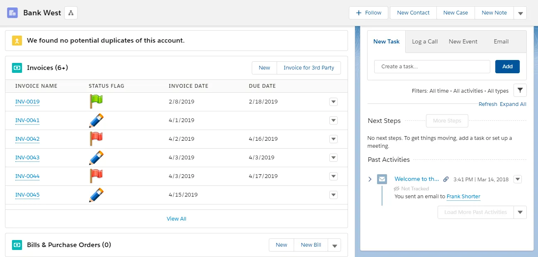
Task: Click the Bills & Purchase Orders icon
Action: [17, 245]
